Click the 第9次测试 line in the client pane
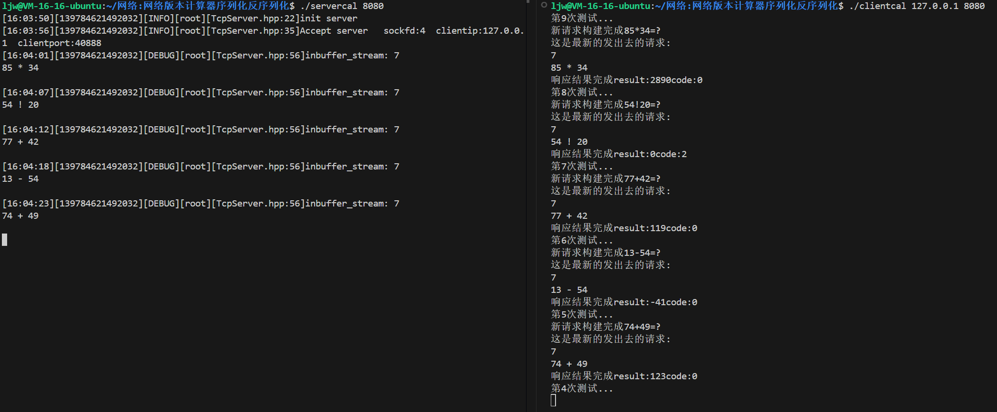Screen dimensions: 997x412 click(x=581, y=19)
